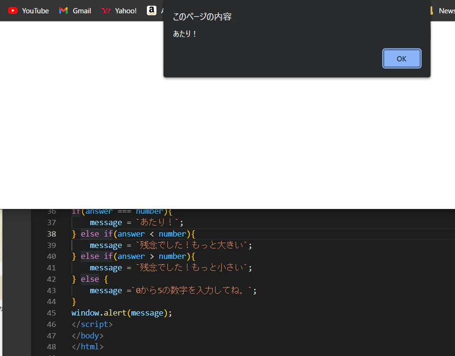455x356 pixels.
Task: Click line number 46 in editor gutter
Action: [x=52, y=324]
